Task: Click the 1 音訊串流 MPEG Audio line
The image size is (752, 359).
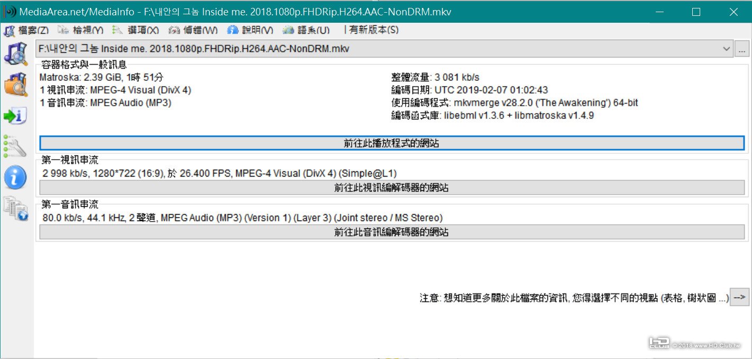Action: [106, 103]
